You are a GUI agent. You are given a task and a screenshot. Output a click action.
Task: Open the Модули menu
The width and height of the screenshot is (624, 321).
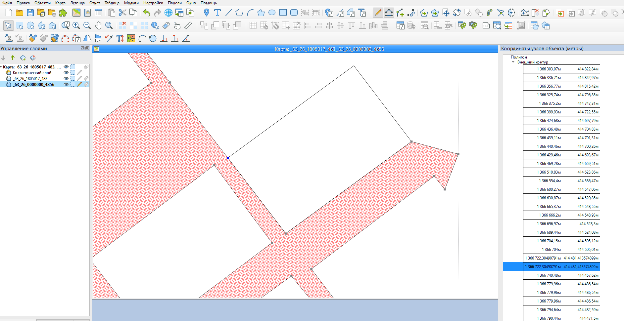pyautogui.click(x=131, y=3)
